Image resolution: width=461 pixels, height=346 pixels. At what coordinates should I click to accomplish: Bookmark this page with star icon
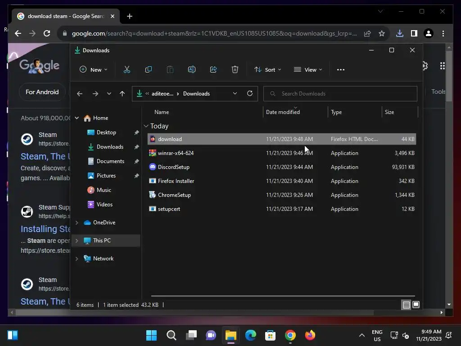(x=382, y=33)
